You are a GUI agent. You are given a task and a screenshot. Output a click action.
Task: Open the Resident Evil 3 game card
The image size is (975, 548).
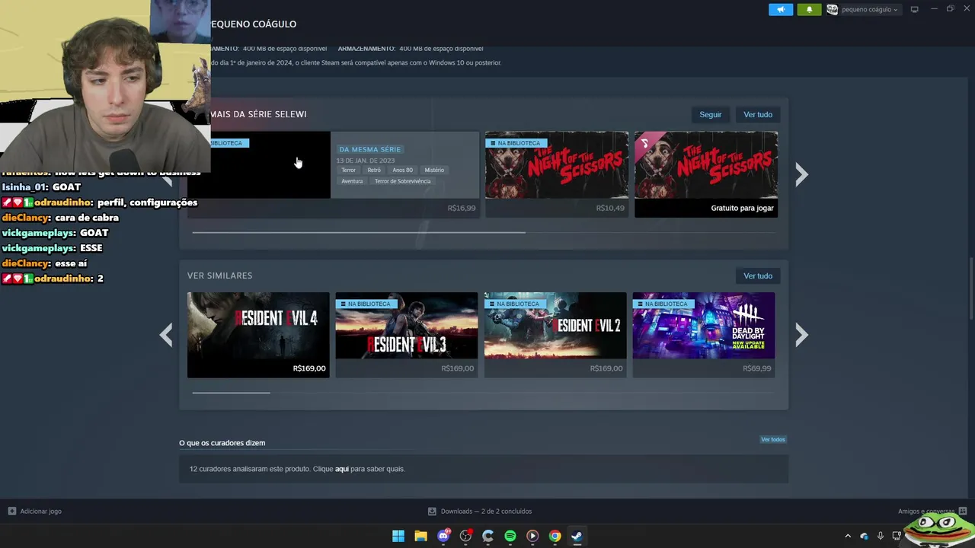[407, 335]
